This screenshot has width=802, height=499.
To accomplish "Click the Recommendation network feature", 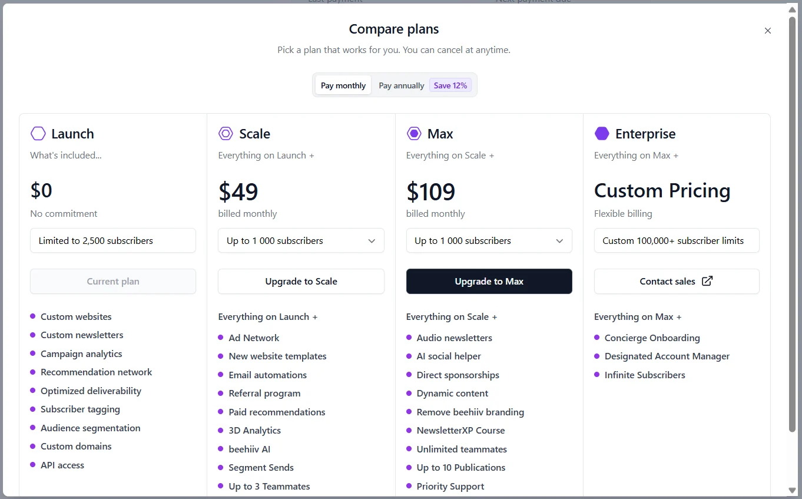I will click(96, 372).
